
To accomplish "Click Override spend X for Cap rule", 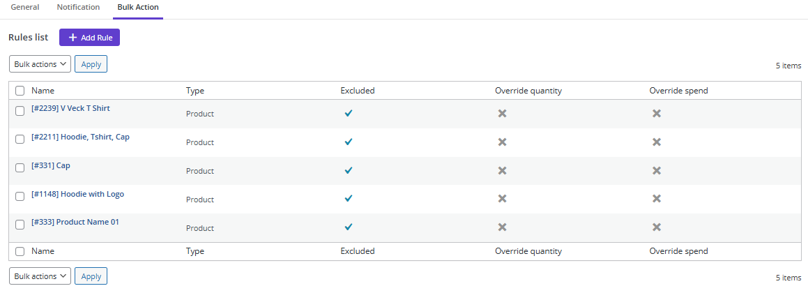I will pyautogui.click(x=656, y=170).
